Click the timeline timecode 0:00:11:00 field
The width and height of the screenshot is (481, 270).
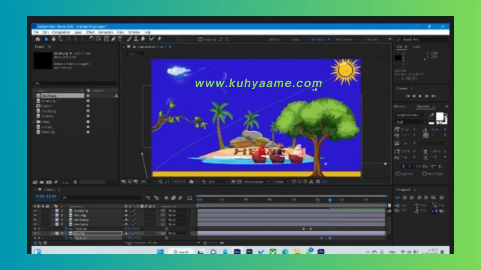pyautogui.click(x=46, y=196)
